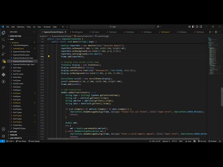Click the notifications bell in status bar
Screen dimensions: 223x167
220,141
